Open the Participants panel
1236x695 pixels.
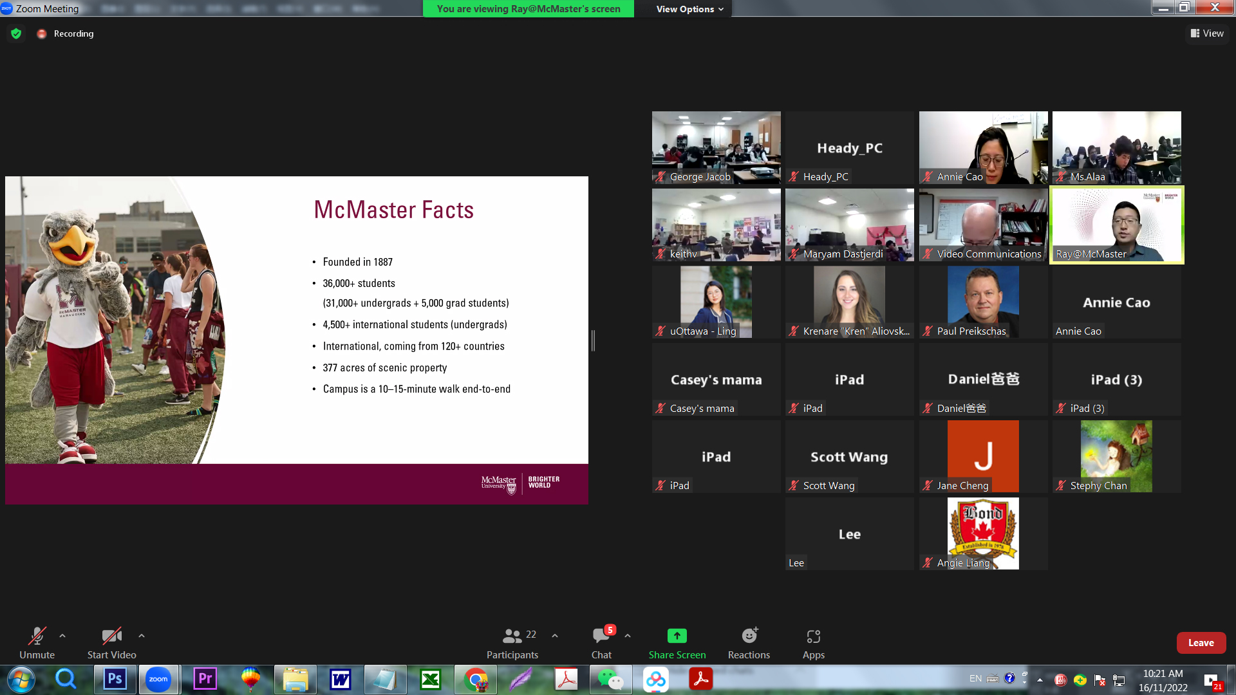(x=512, y=643)
